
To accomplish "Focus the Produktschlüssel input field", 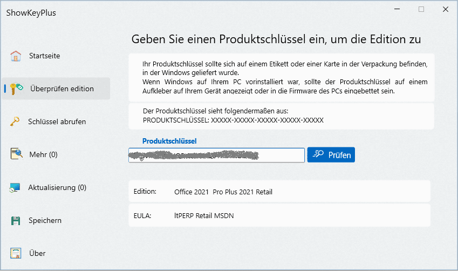I will (x=216, y=155).
